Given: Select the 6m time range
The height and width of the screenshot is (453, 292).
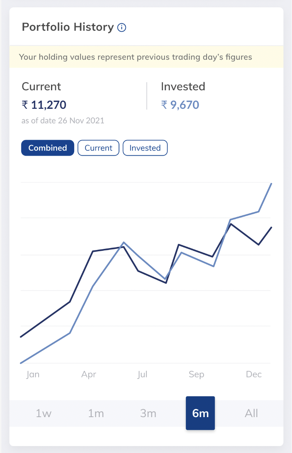Looking at the screenshot, I should point(200,413).
